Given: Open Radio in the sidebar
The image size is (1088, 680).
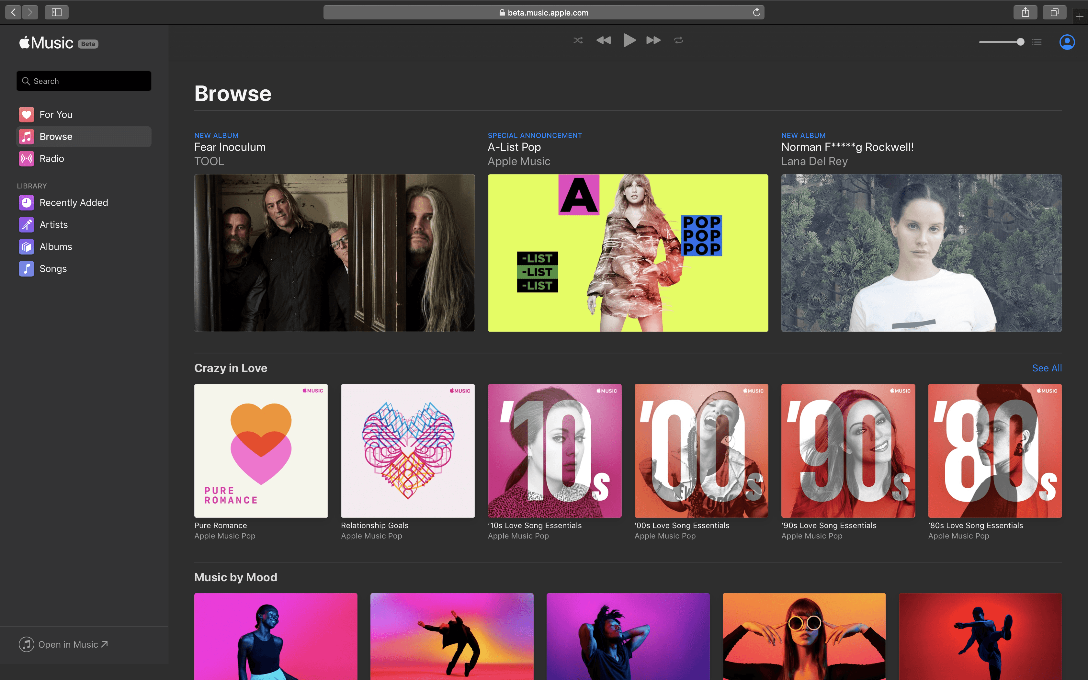Looking at the screenshot, I should (x=84, y=159).
